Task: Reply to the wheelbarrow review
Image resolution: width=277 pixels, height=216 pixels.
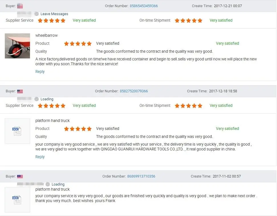Action: [40, 72]
